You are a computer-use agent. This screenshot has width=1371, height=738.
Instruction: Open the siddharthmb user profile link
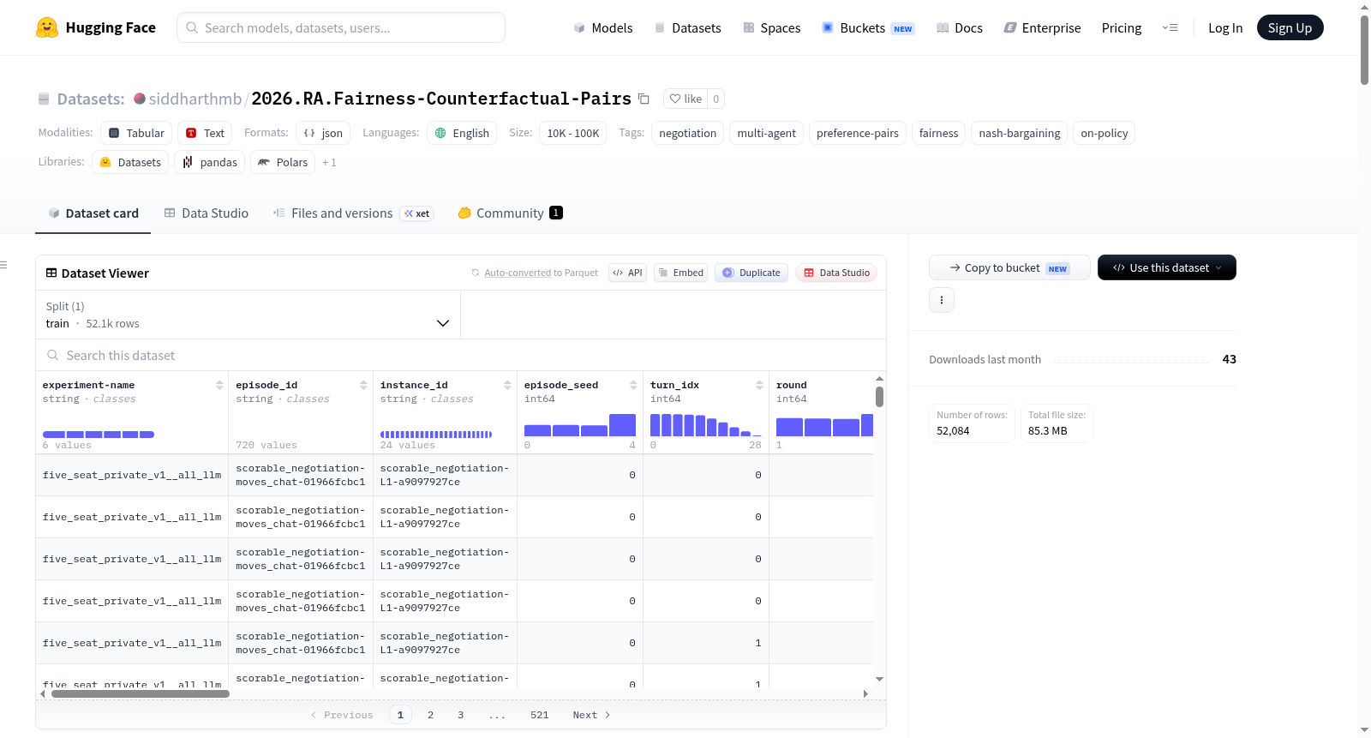click(195, 99)
